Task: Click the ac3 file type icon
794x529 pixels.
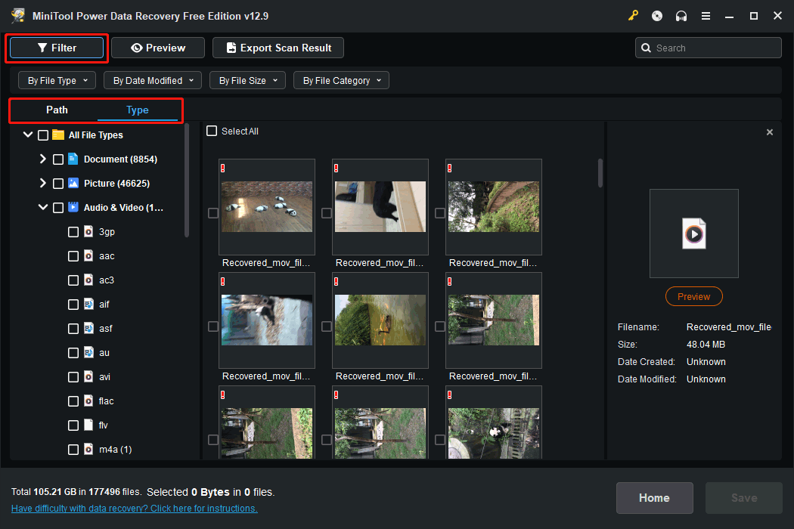Action: (88, 280)
